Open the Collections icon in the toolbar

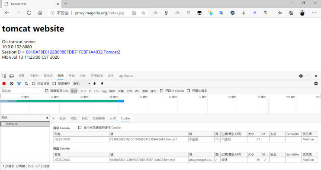coord(291,13)
